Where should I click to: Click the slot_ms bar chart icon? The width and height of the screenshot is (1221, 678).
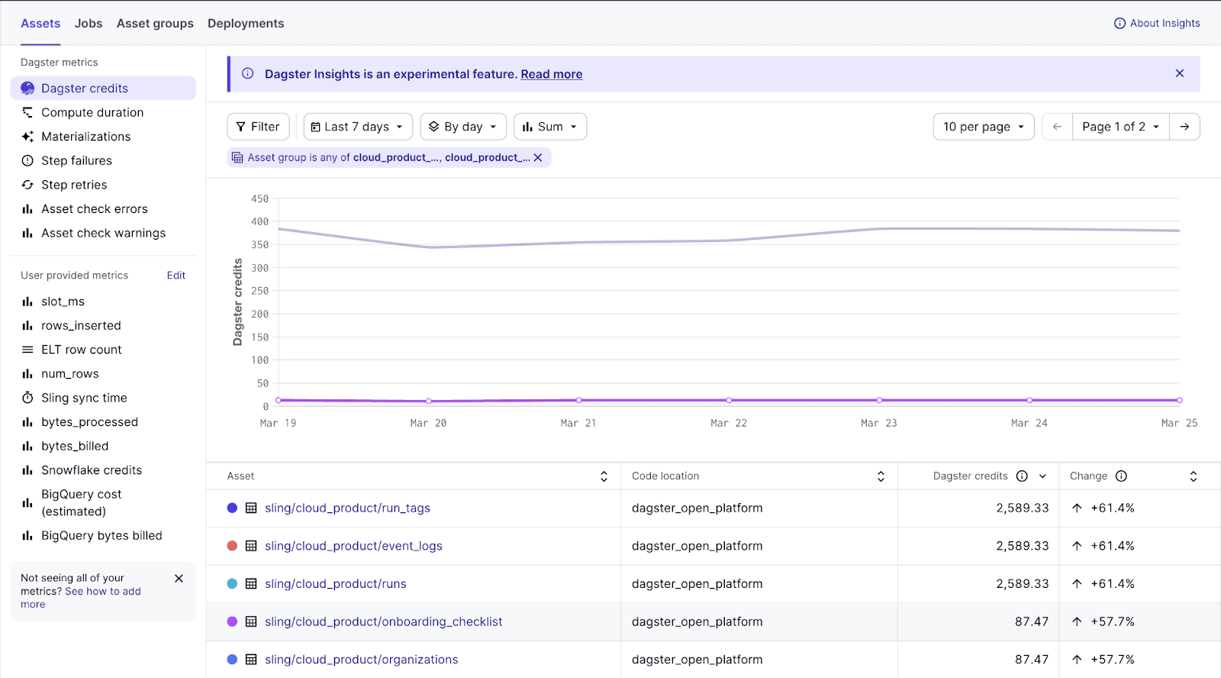(27, 302)
